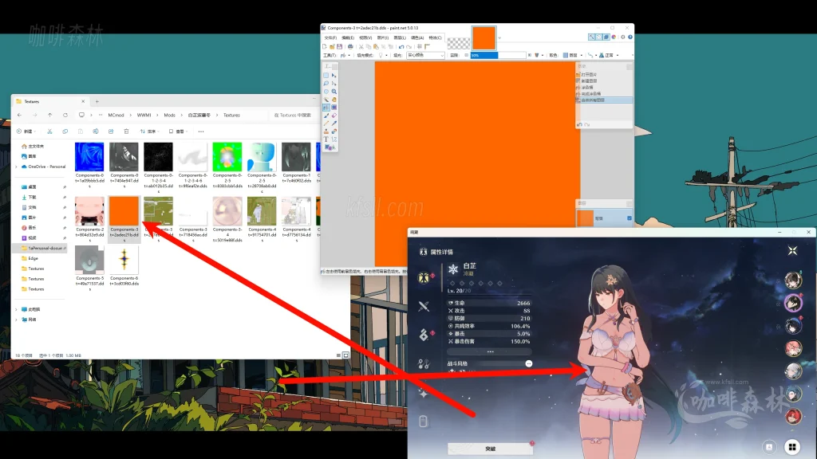Select the Gradient tool in paint.net
Screen dimensions: 817x459
point(334,108)
